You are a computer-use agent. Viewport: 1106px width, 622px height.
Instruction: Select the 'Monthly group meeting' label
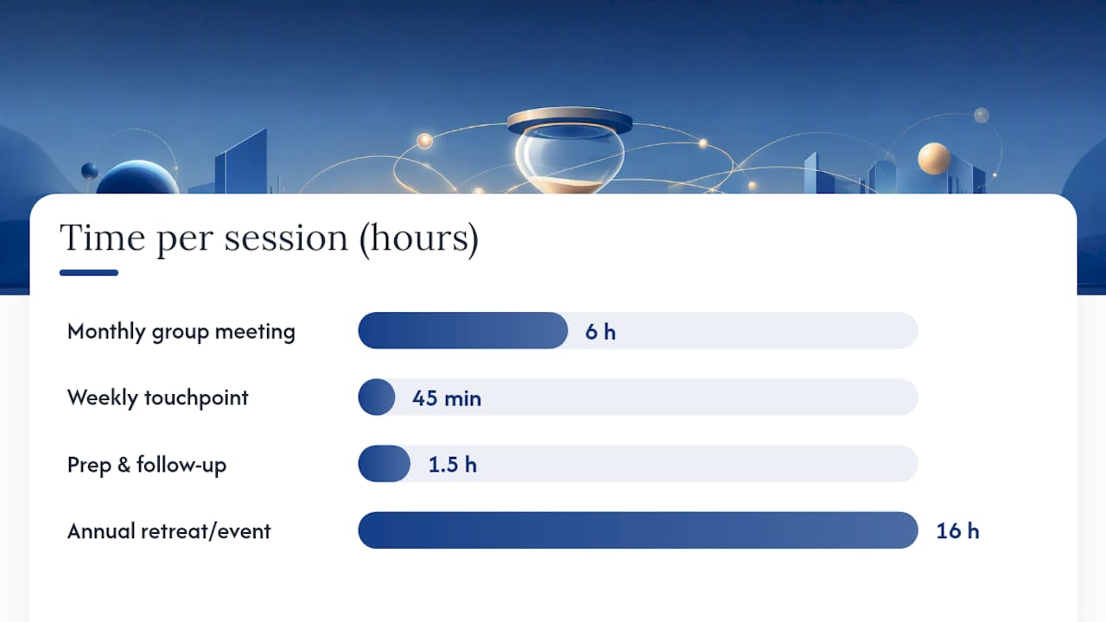[181, 332]
